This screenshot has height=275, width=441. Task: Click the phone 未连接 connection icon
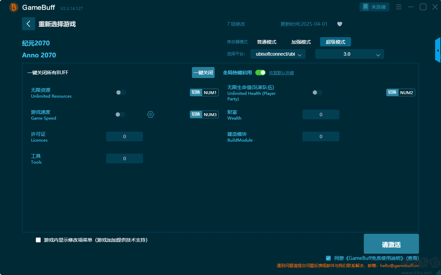(375, 7)
